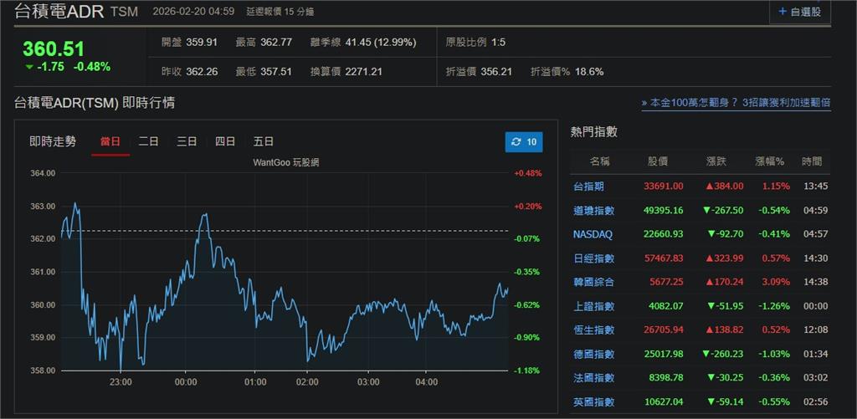Open the 本金100萬怎翻身 promo link
Viewport: 857px width, 419px height.
tap(736, 103)
